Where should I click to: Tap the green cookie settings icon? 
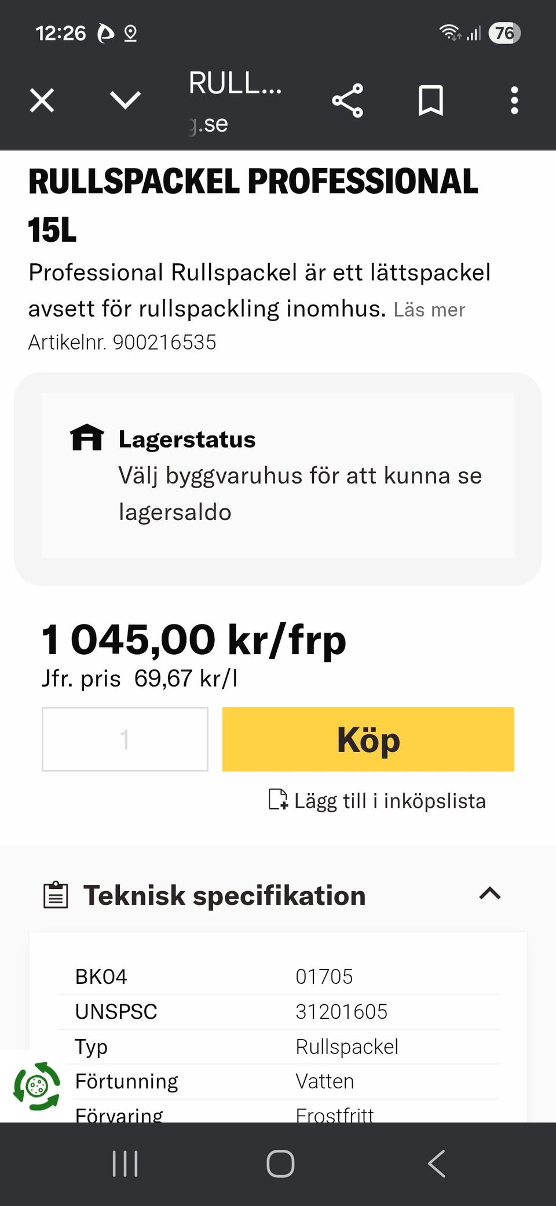tap(36, 1086)
